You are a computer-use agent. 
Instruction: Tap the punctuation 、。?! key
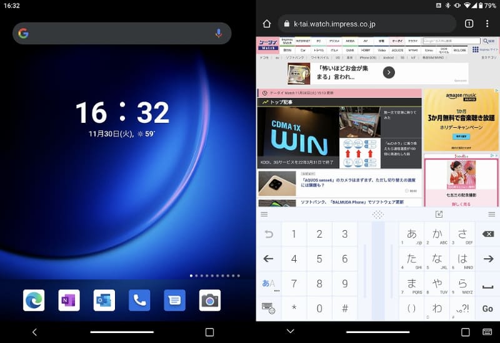point(462,308)
